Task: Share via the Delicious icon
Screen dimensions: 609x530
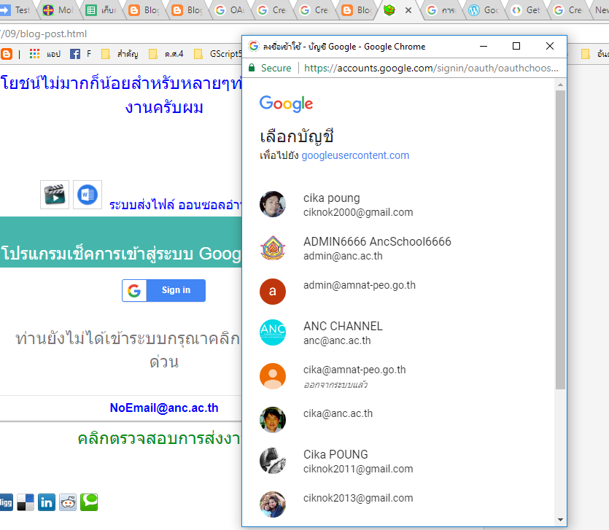Action: coord(26,502)
